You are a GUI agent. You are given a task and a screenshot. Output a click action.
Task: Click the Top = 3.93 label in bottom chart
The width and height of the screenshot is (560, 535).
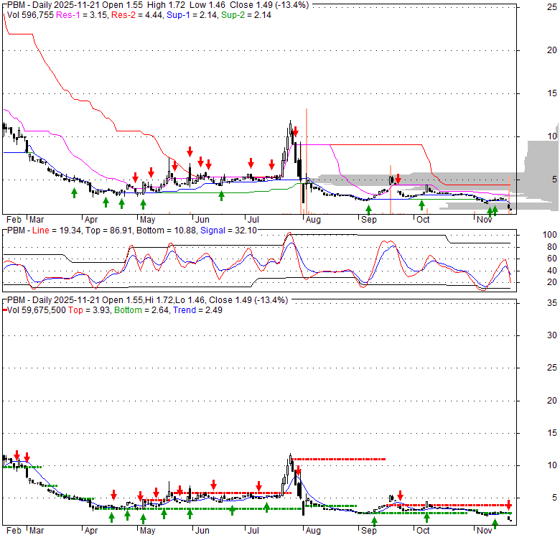click(89, 310)
